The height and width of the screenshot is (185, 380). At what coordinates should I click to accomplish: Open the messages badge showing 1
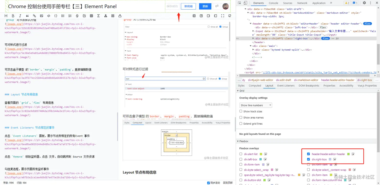355,3
